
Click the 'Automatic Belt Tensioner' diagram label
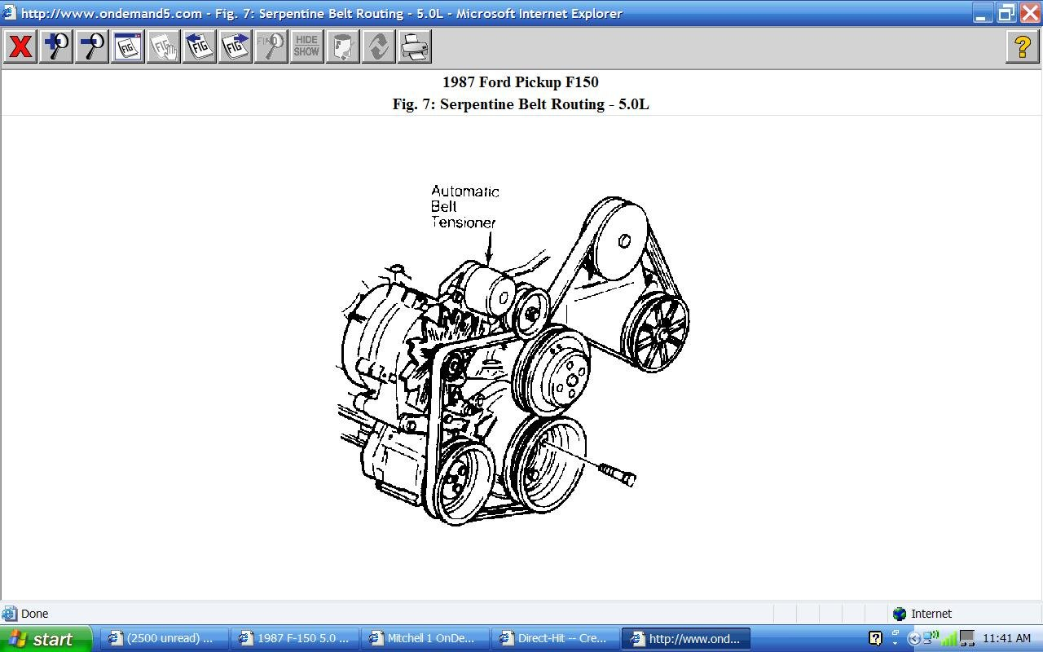(x=464, y=206)
